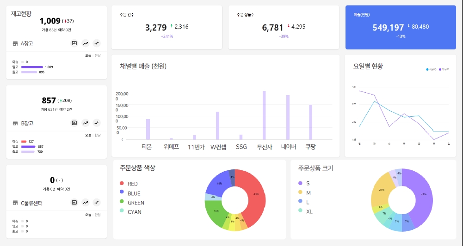463x246 pixels.
Task: Click the red 이슈 bar in B창고
Action: pyautogui.click(x=24, y=141)
